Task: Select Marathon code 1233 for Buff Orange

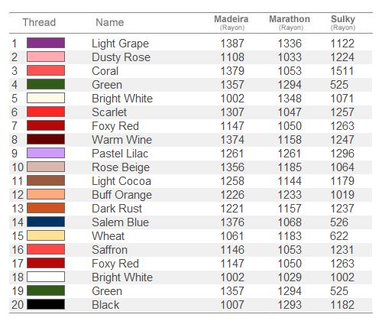Action: coord(290,195)
